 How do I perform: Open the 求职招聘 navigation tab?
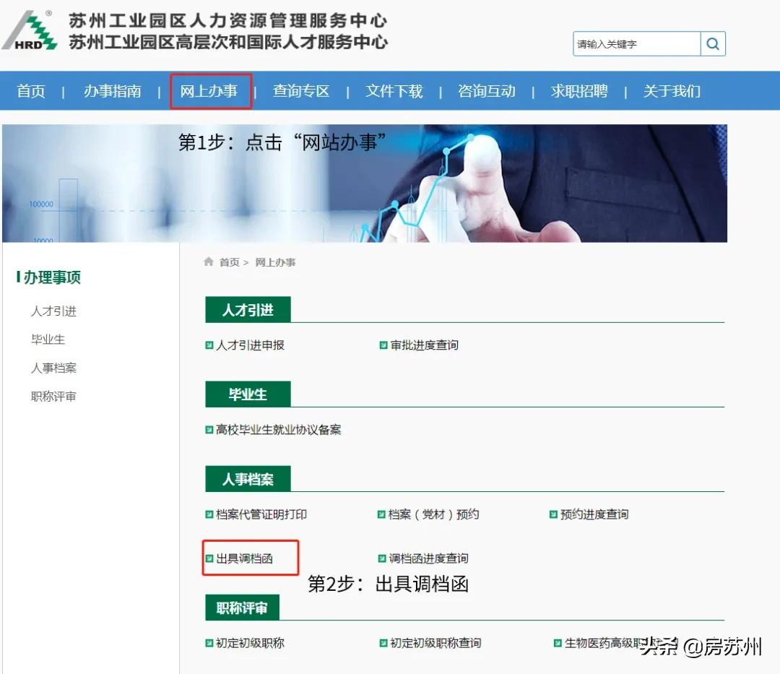(578, 91)
